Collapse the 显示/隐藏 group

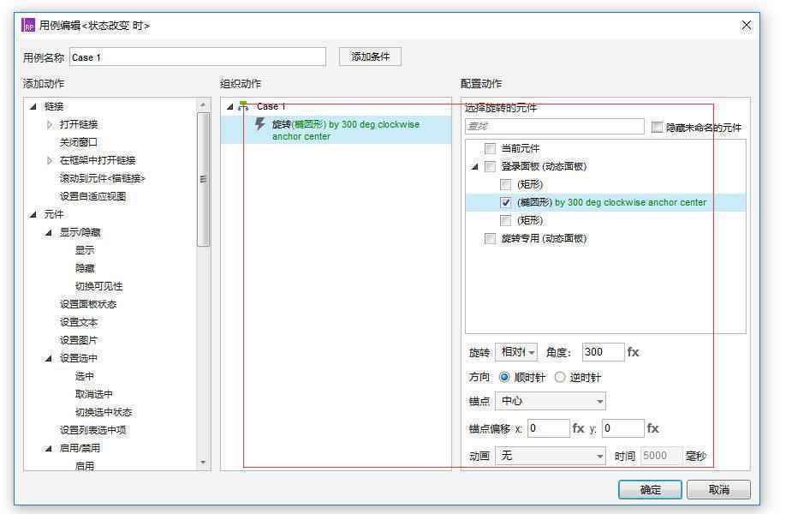(x=49, y=233)
